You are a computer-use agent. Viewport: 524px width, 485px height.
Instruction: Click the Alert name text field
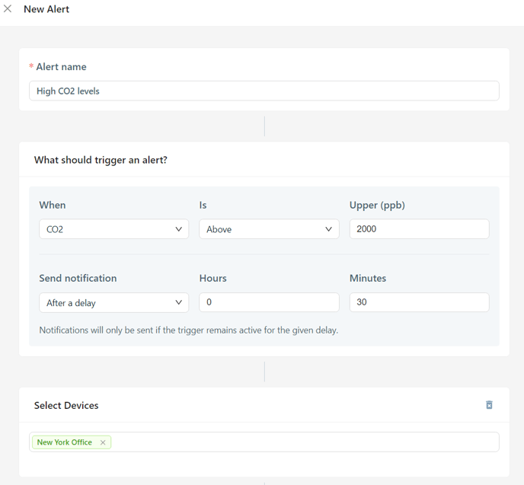click(x=264, y=91)
